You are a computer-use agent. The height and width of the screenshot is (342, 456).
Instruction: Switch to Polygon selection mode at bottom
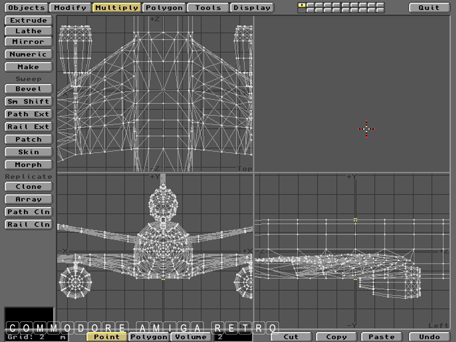[149, 337]
